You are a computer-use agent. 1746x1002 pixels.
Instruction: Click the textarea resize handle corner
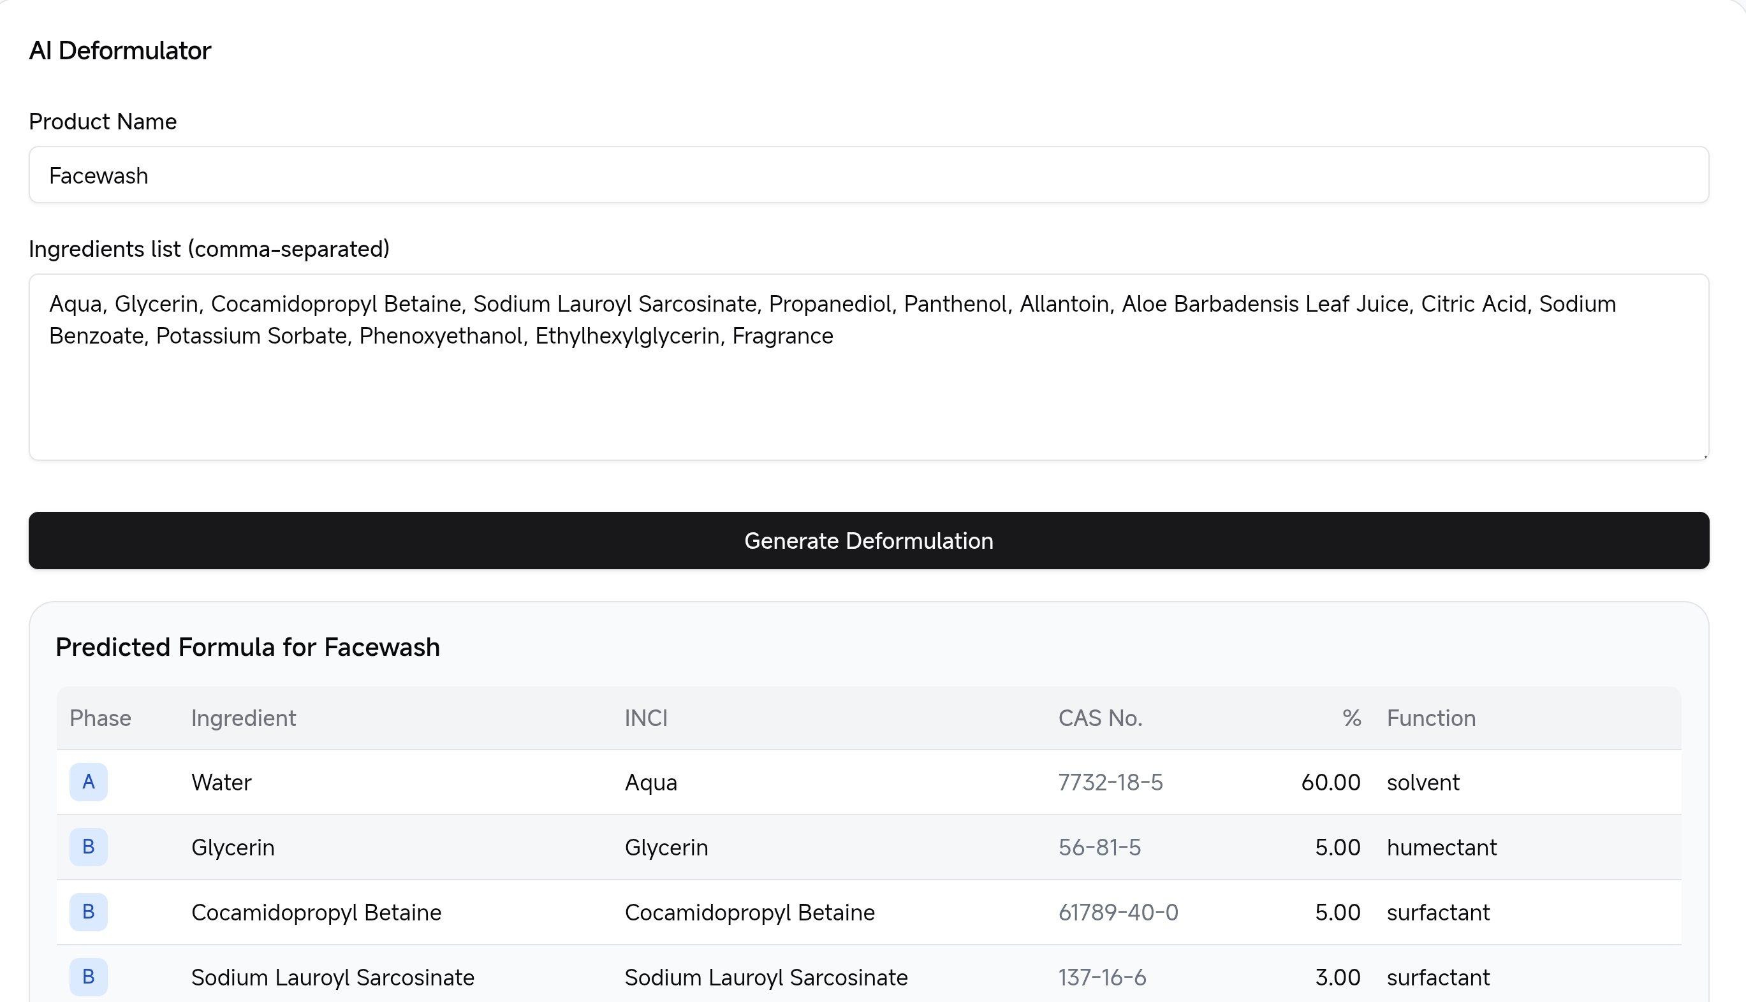click(1705, 456)
